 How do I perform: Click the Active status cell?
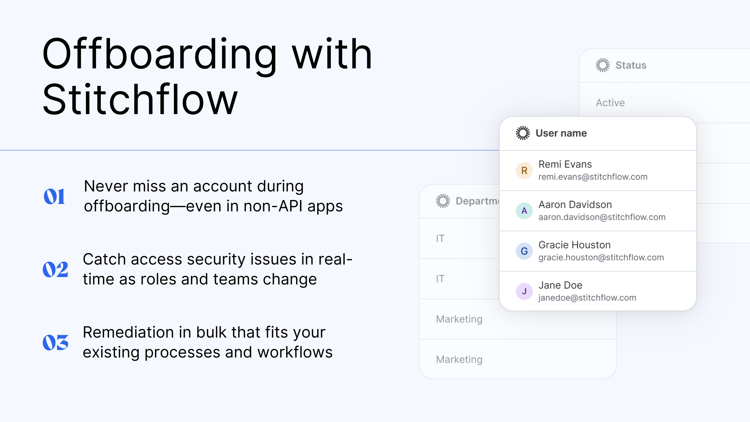coord(610,103)
